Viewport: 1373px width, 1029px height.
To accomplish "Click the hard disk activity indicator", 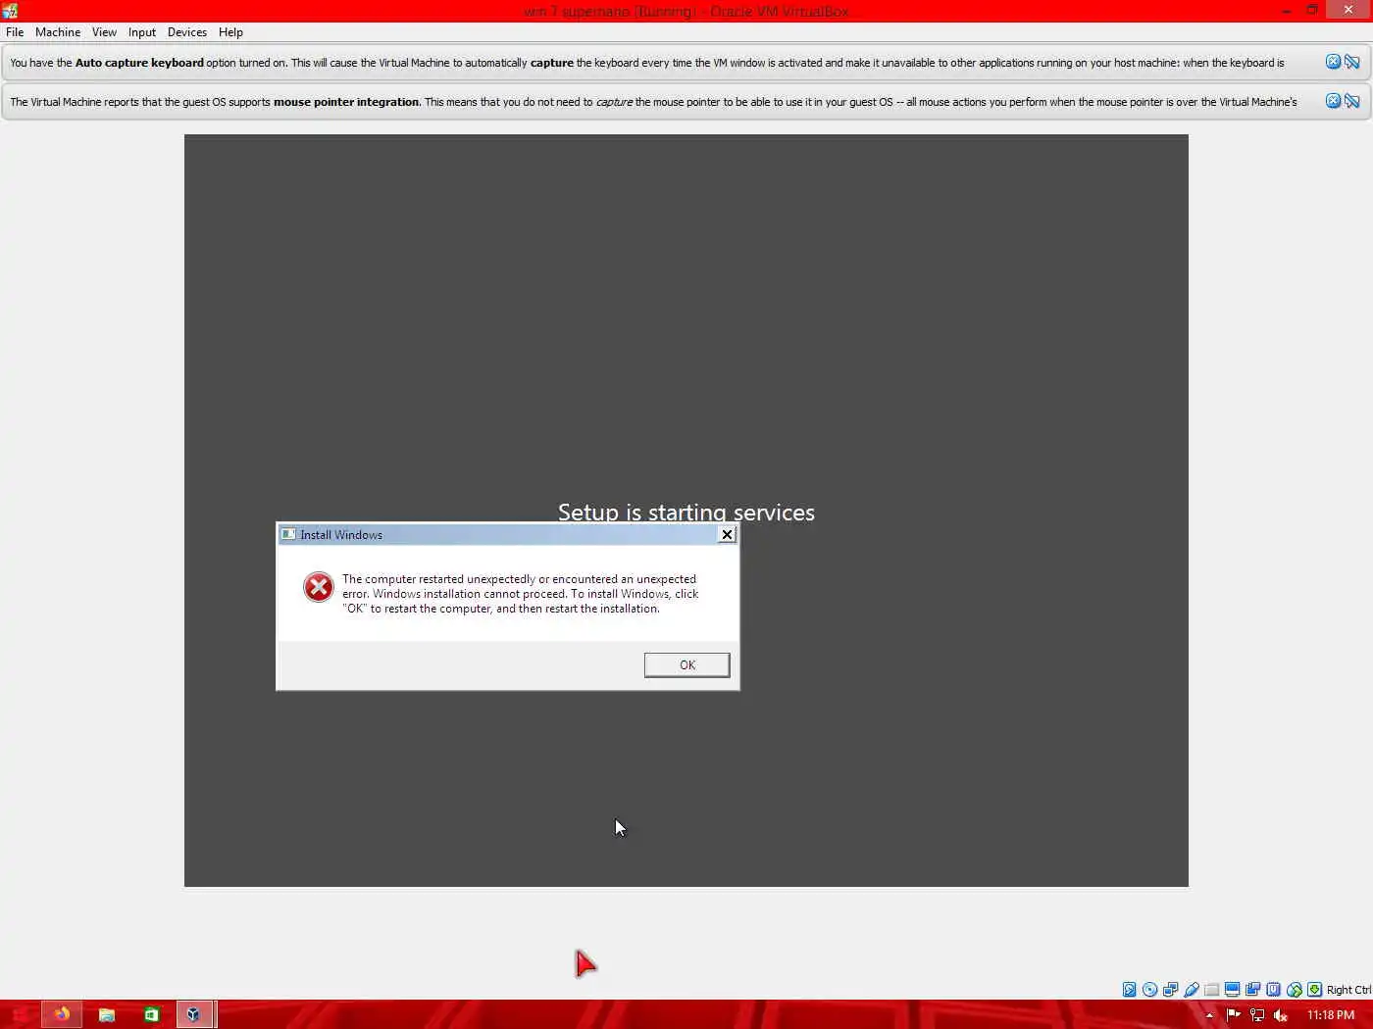I will [x=1129, y=990].
